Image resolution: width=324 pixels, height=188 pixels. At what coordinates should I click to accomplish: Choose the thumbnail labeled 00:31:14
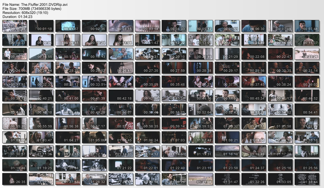pos(307,68)
